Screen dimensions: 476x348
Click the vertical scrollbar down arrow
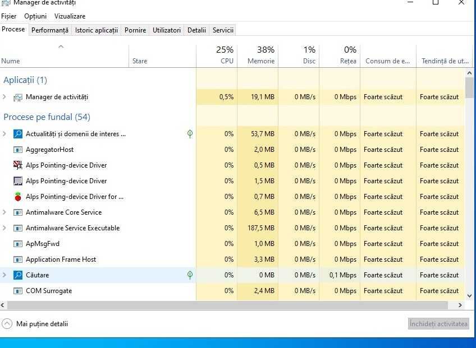pyautogui.click(x=470, y=295)
